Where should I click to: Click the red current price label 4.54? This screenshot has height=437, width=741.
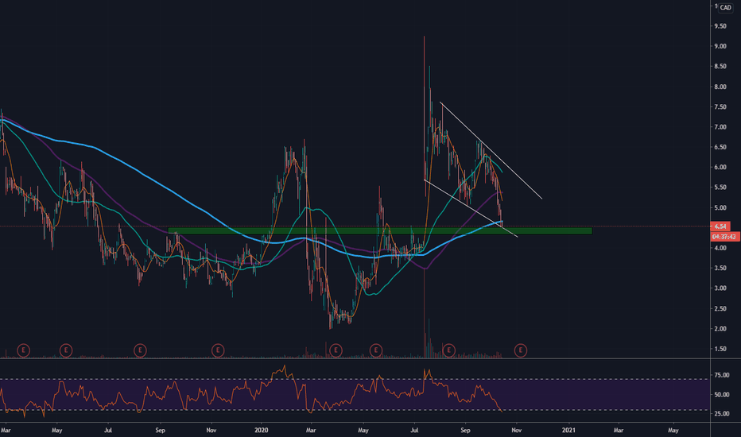pos(720,226)
